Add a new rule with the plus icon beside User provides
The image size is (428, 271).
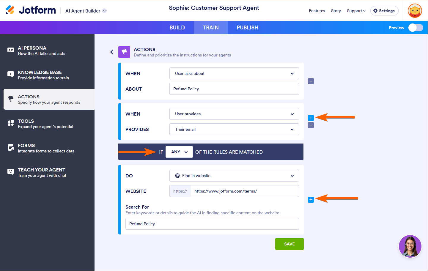coord(311,118)
